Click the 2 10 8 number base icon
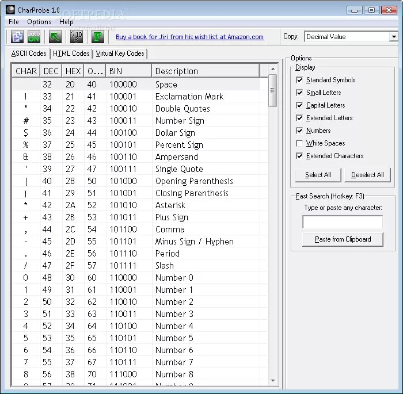Image resolution: width=403 pixels, height=394 pixels. (77, 37)
